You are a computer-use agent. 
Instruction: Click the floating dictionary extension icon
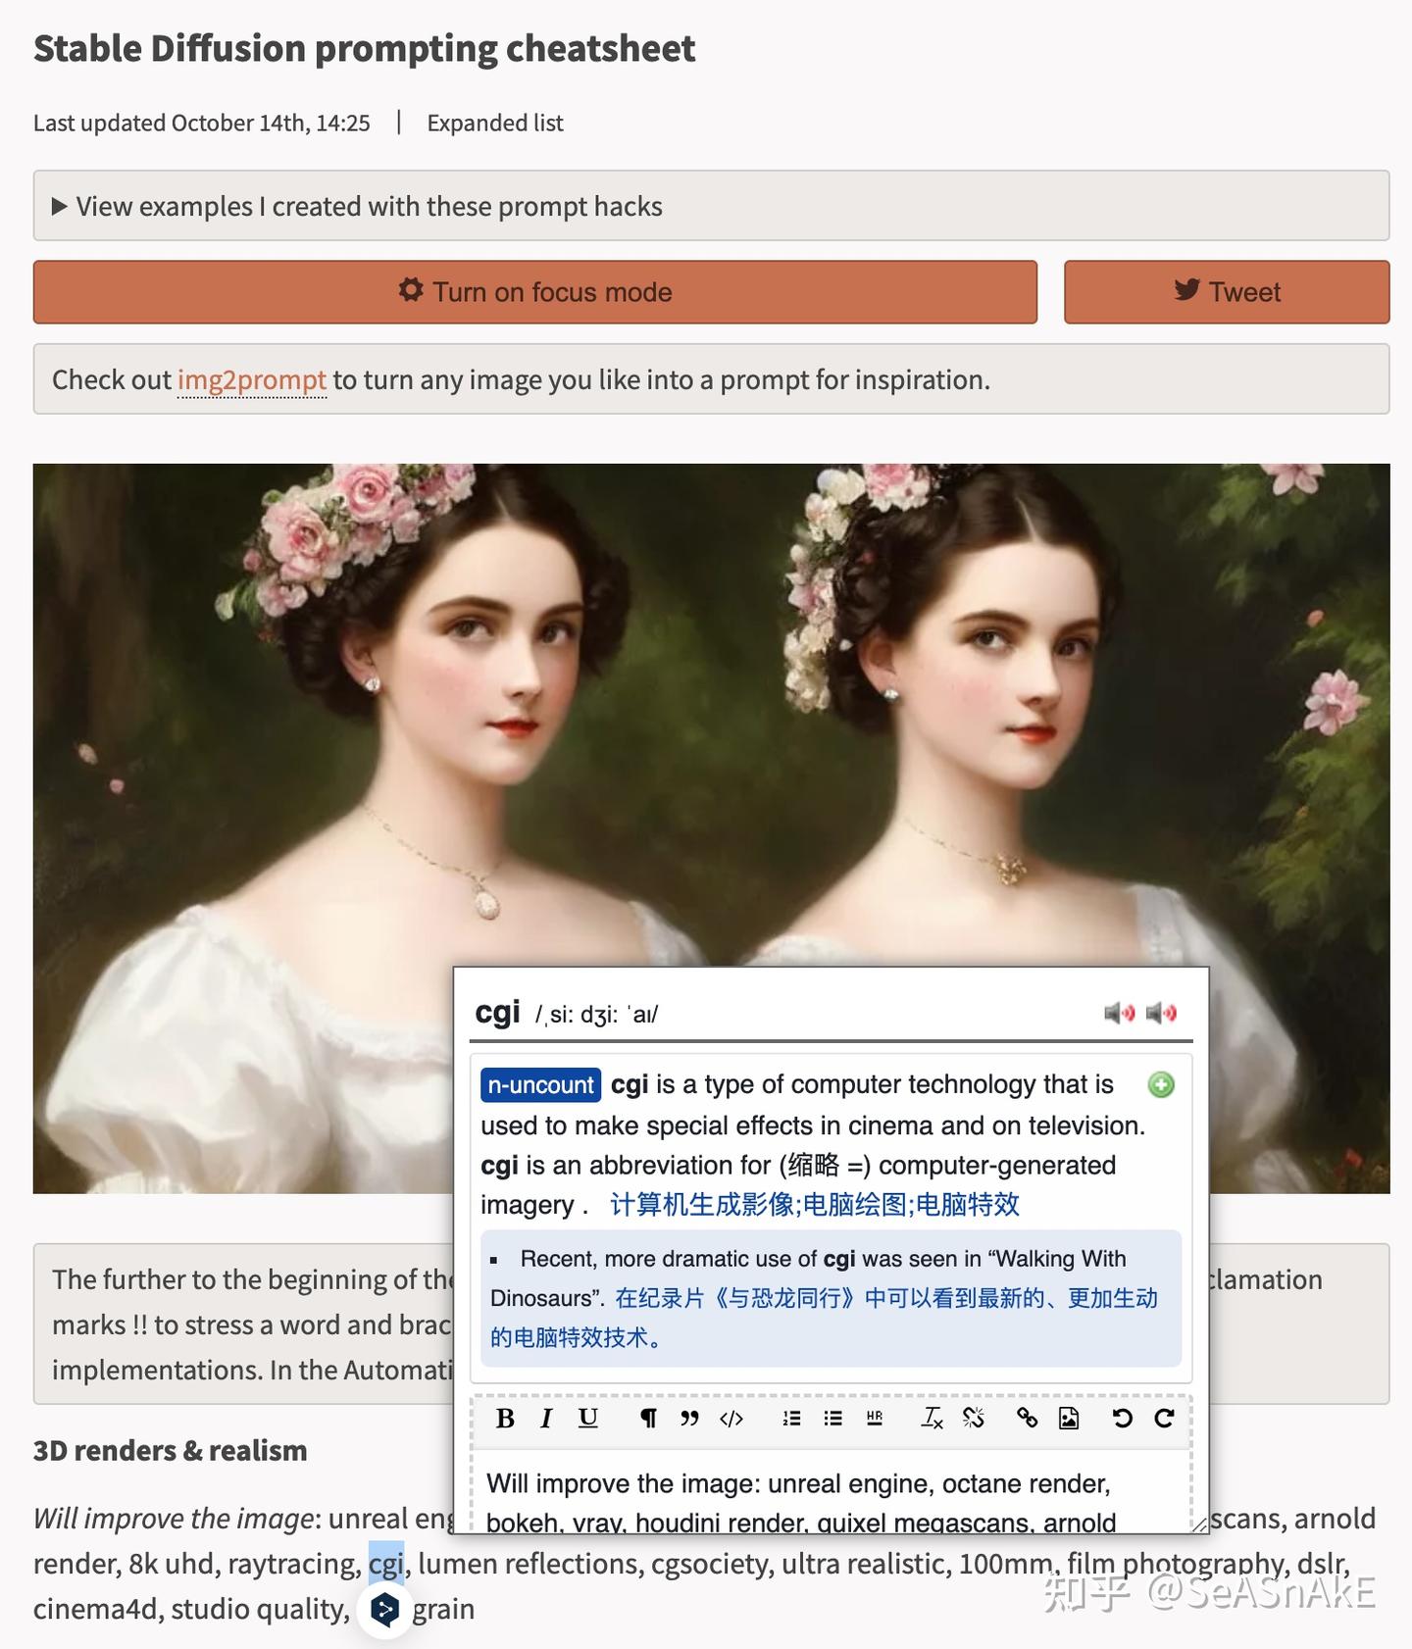[x=384, y=1610]
